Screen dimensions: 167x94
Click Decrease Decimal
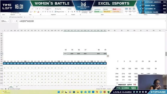pyautogui.click(x=79, y=12)
